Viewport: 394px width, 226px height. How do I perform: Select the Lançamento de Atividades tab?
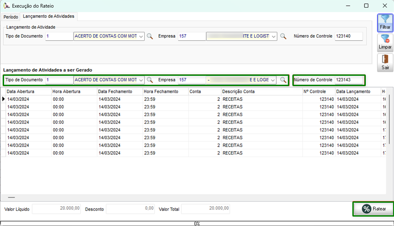[x=48, y=16]
